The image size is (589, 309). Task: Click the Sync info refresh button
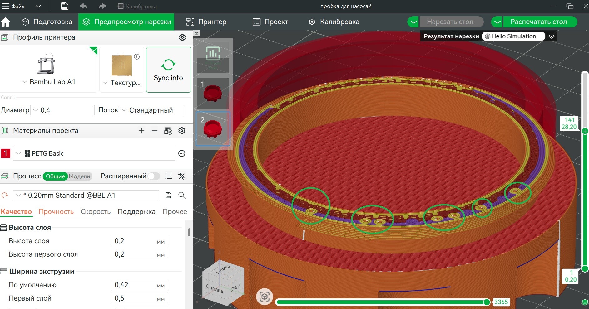[168, 70]
